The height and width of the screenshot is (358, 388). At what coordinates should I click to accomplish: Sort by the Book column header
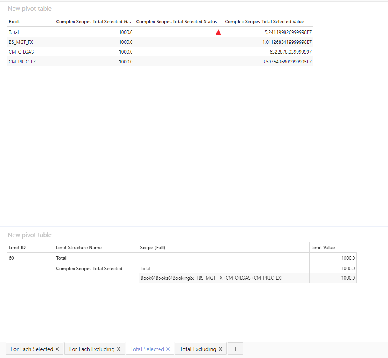click(x=15, y=22)
